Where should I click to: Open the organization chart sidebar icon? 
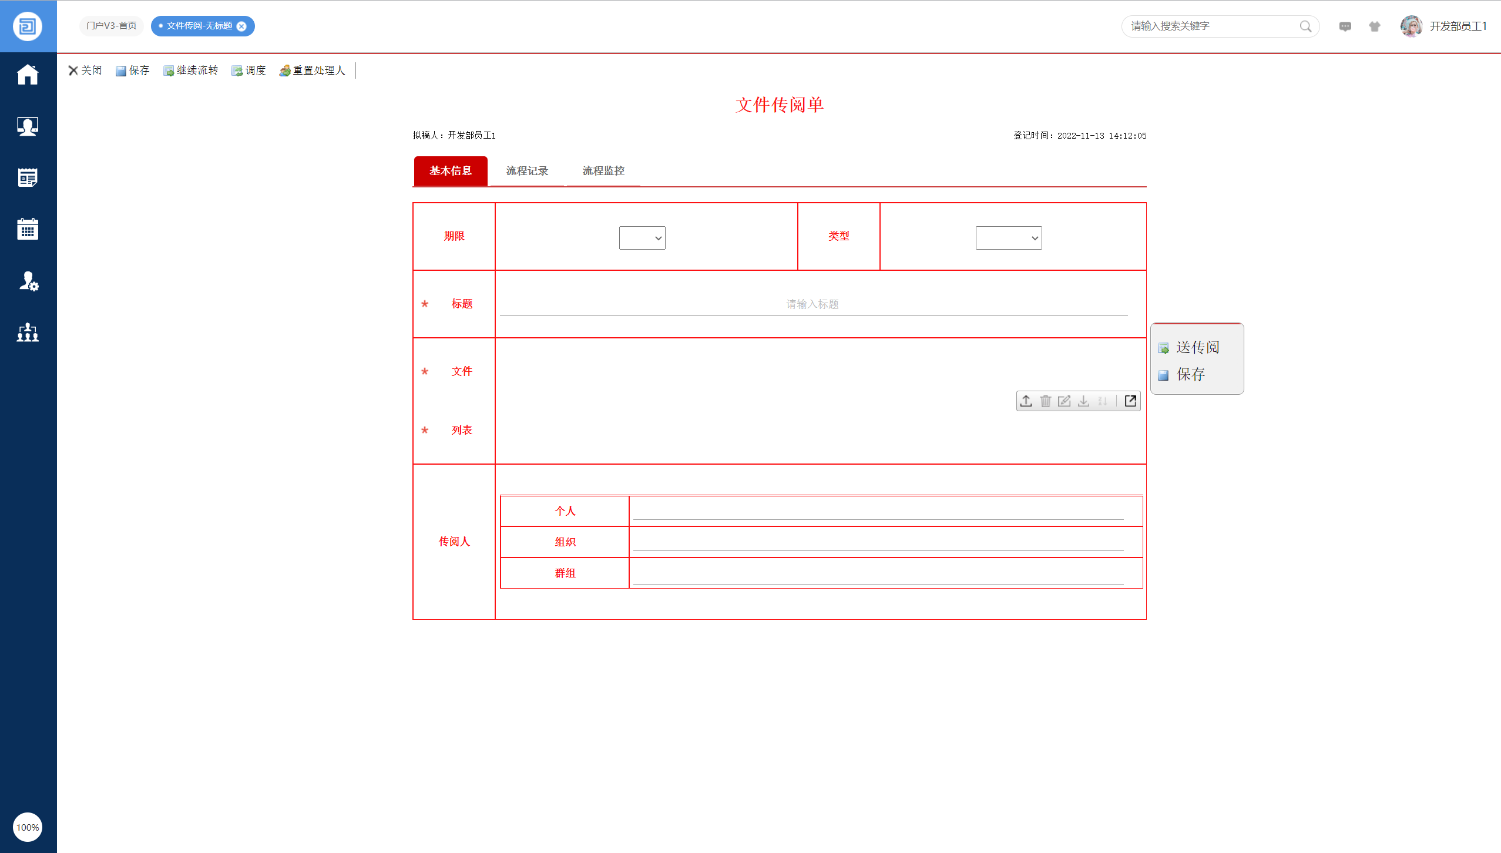(x=28, y=333)
